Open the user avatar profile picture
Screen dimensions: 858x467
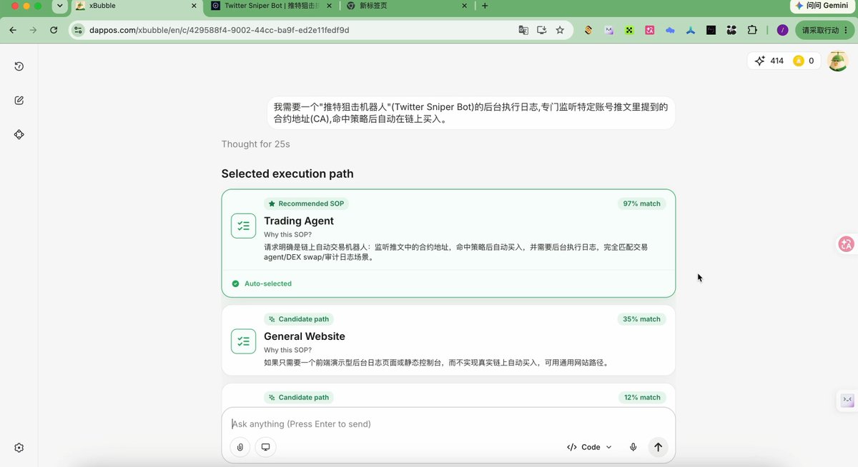coord(837,61)
